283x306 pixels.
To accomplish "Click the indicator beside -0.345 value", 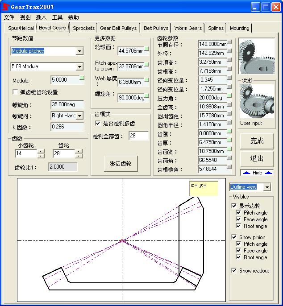I will click(x=229, y=78).
